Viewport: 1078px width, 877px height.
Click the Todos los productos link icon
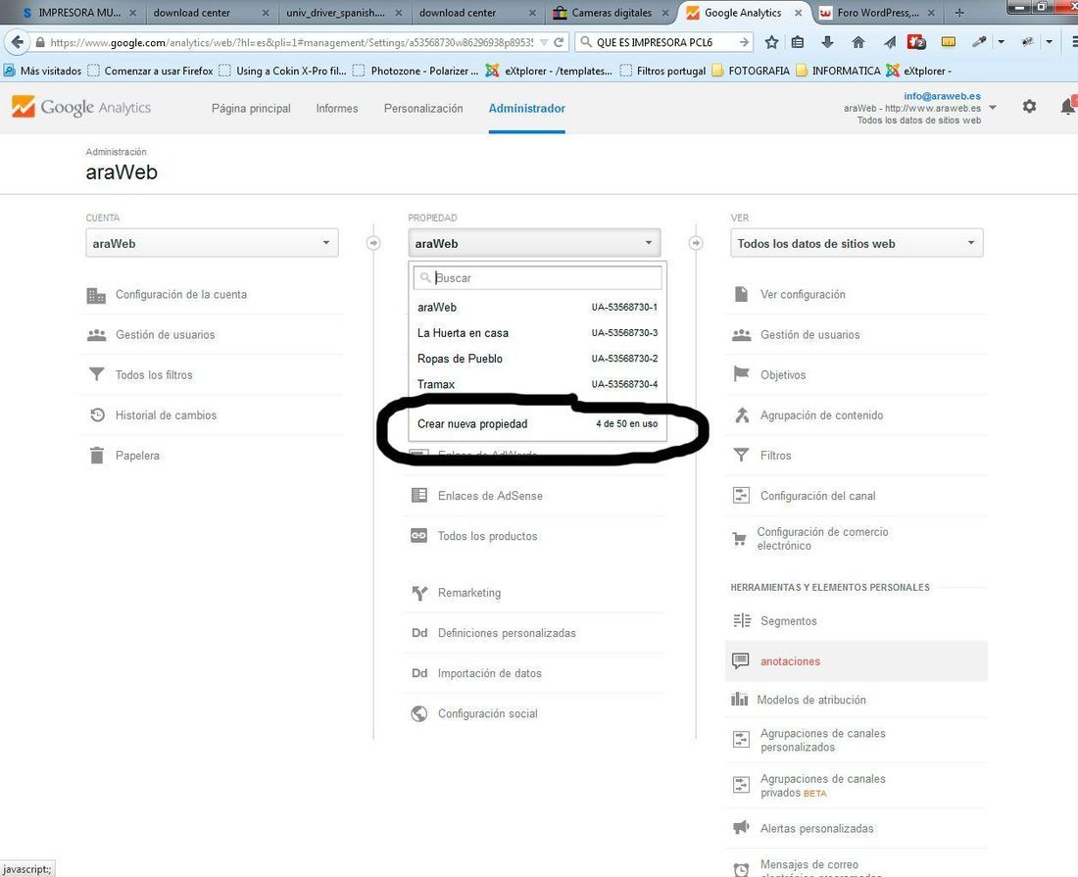point(418,536)
